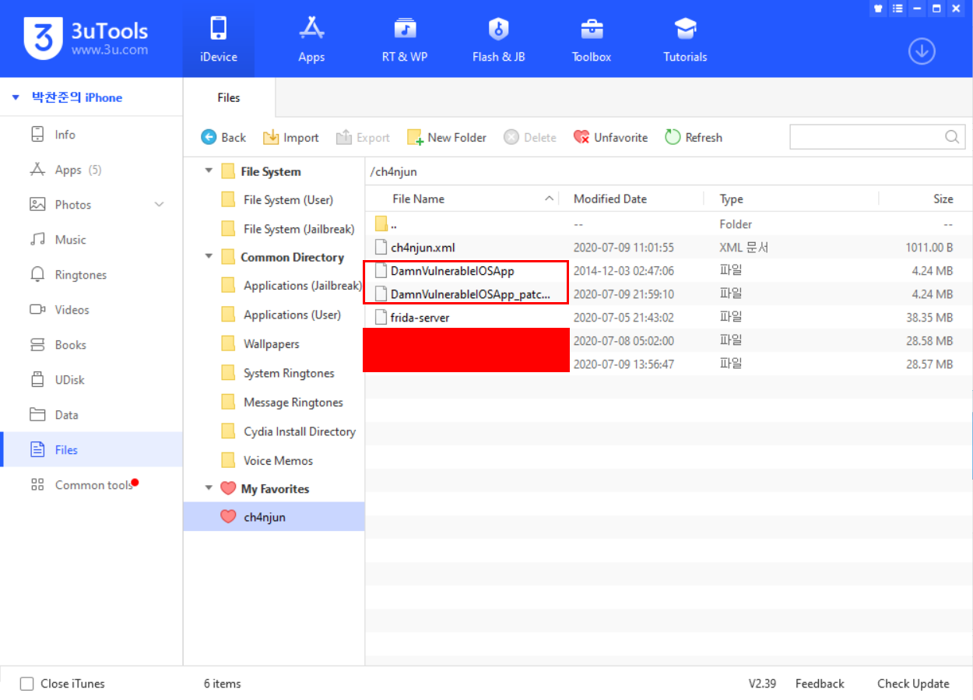The width and height of the screenshot is (973, 700).
Task: Collapse File System tree group
Action: tap(208, 171)
